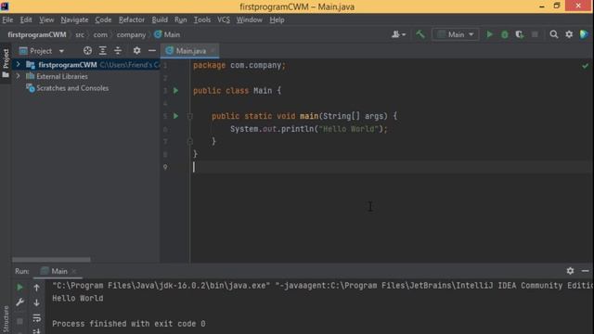Rerun Main from Run panel
Image resolution: width=594 pixels, height=334 pixels.
click(19, 288)
